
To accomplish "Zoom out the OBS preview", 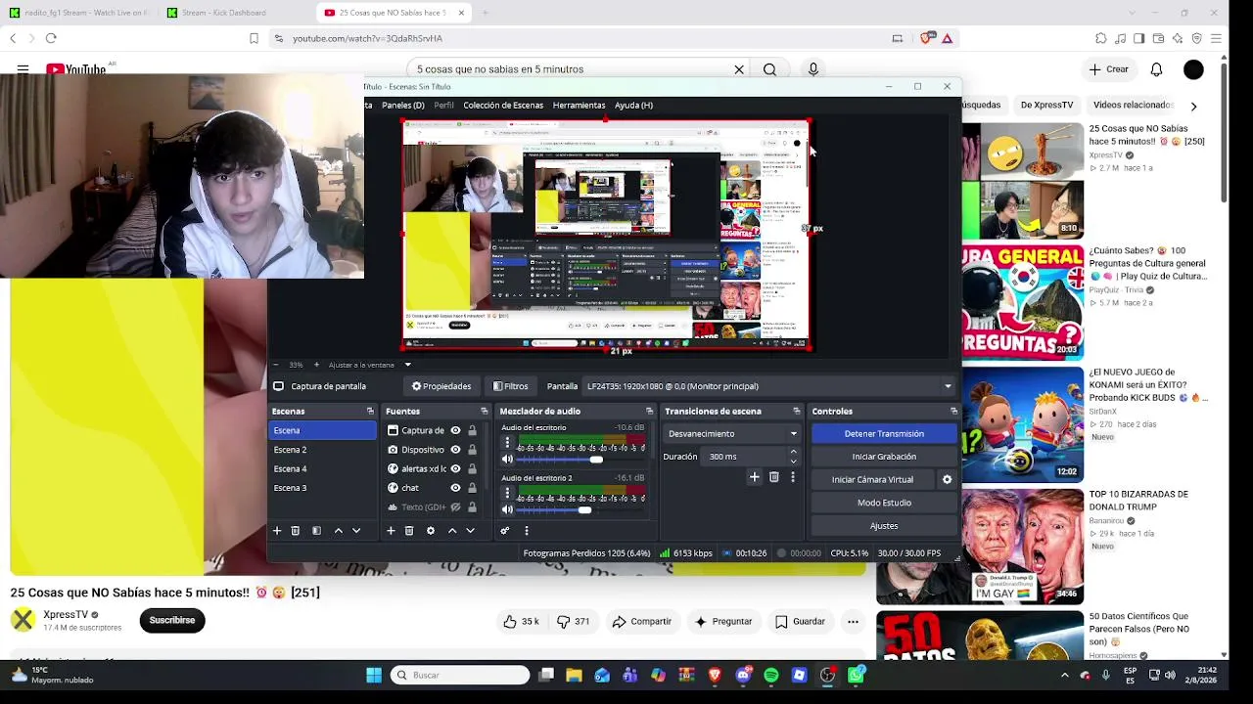I will click(x=275, y=365).
